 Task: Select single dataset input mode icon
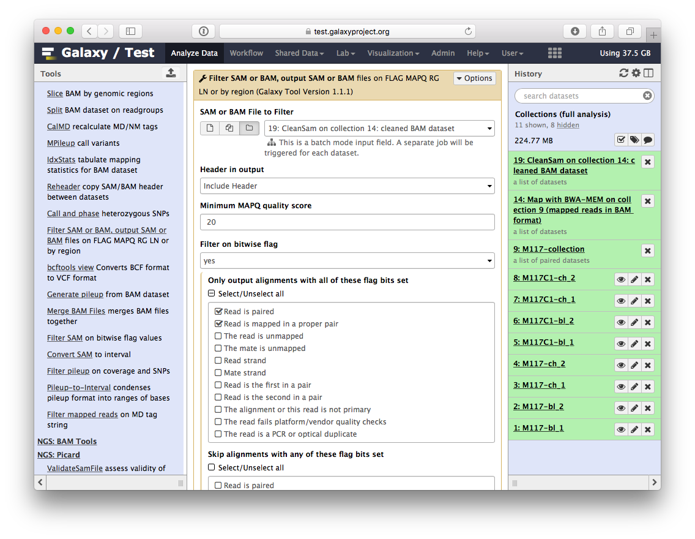210,128
